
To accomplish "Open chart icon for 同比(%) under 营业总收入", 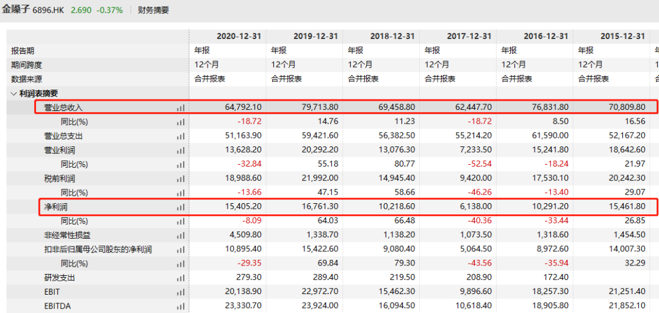I will [x=181, y=122].
